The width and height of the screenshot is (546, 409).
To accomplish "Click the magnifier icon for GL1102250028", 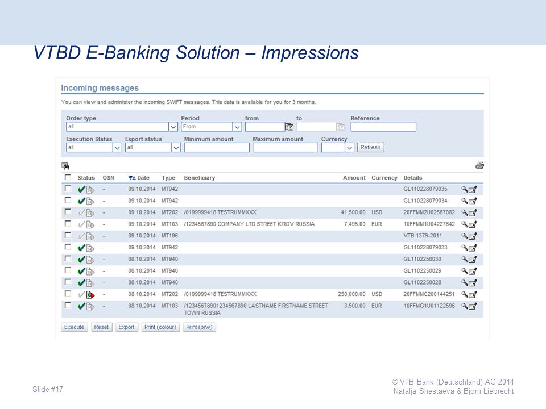I will pyautogui.click(x=465, y=282).
